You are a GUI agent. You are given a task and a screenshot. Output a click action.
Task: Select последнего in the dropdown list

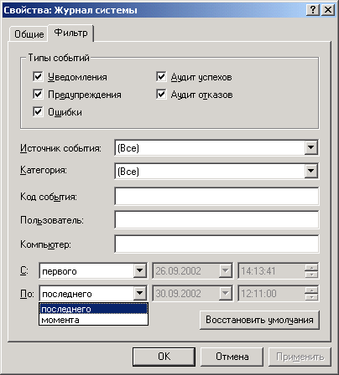tap(93, 309)
